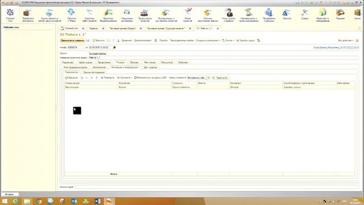This screenshot has height=205, width=364.
Task: Click the Пересчитать button
Action: (x=220, y=77)
